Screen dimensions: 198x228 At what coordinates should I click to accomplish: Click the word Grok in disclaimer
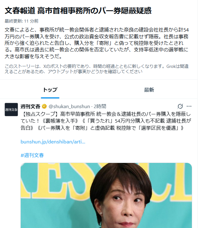(x=171, y=66)
